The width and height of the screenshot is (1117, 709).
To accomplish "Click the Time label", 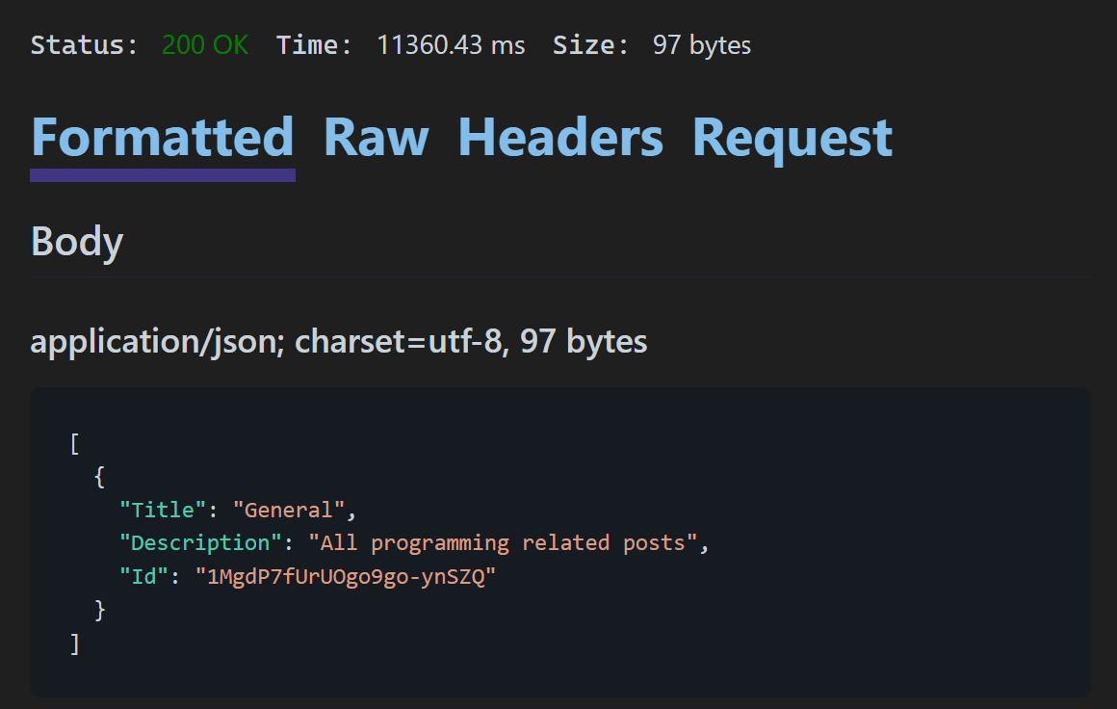I will [x=314, y=45].
